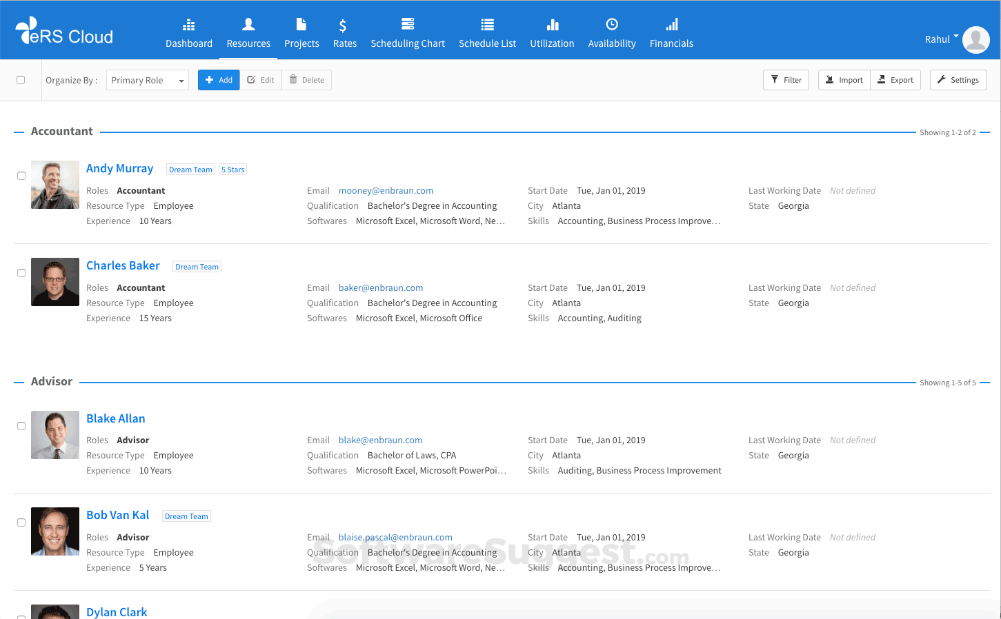The height and width of the screenshot is (619, 1001).
Task: Open Charles Baker's profile name link
Action: tap(123, 265)
